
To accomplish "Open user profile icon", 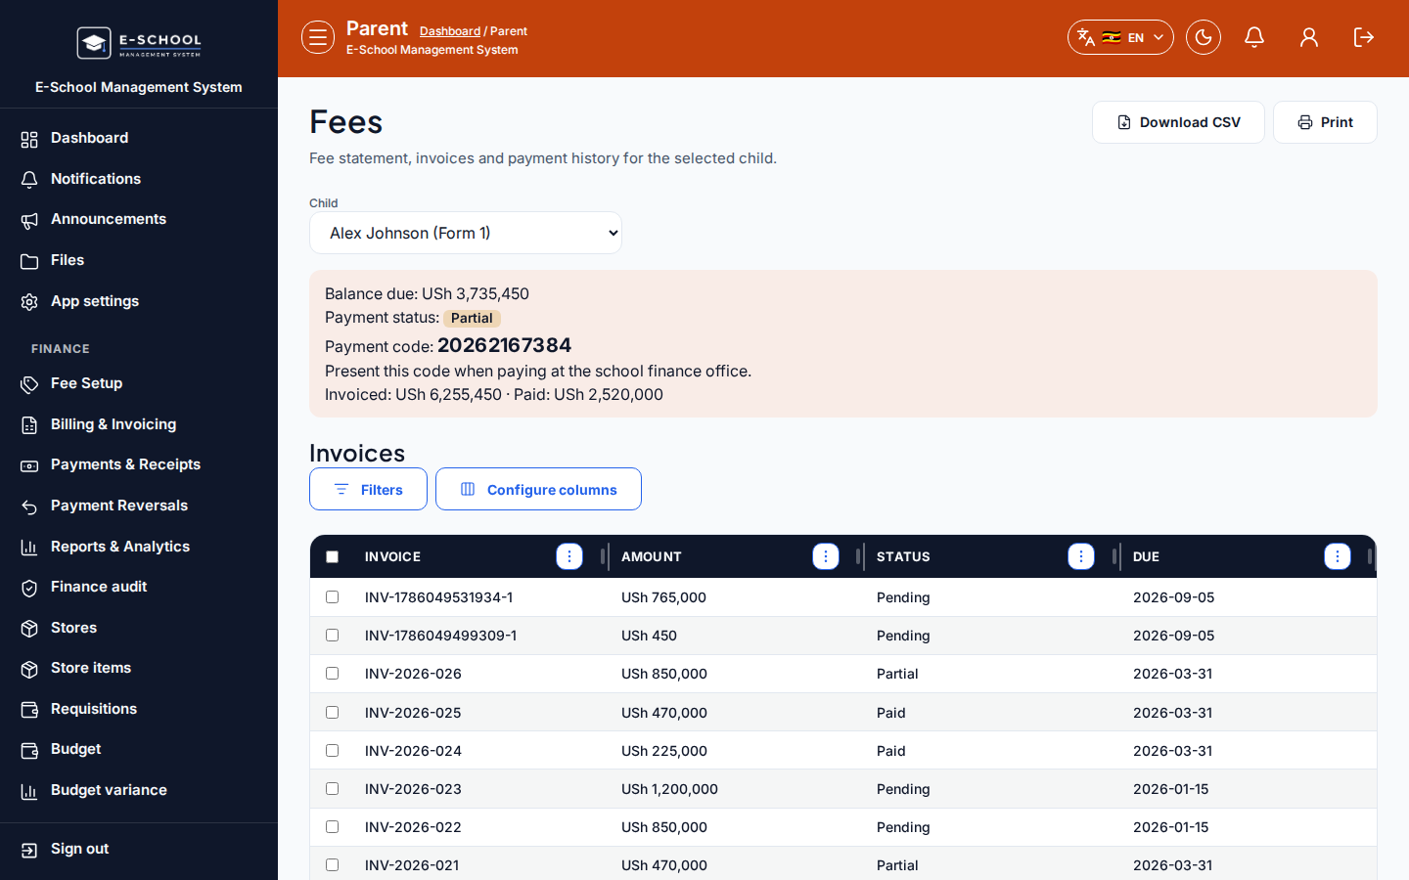I will (x=1309, y=37).
